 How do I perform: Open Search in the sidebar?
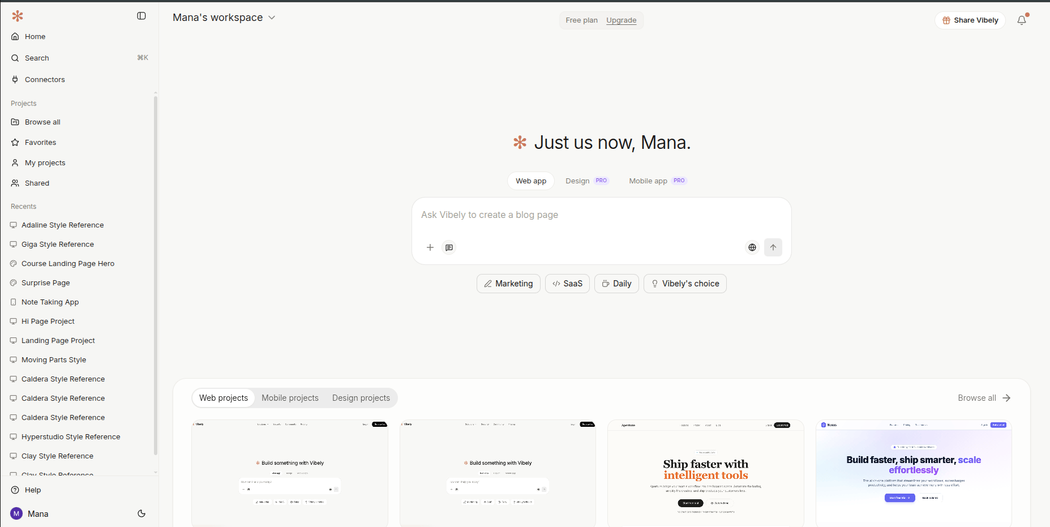[x=79, y=58]
